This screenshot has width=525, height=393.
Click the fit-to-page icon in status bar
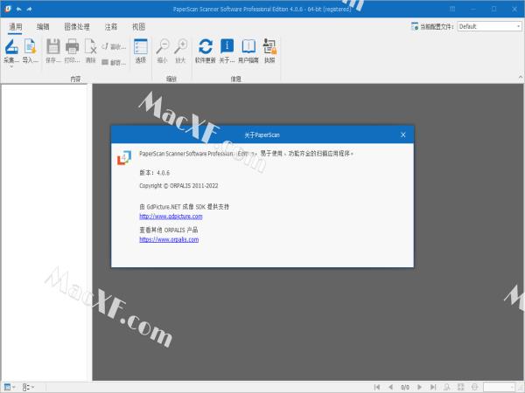click(x=461, y=387)
